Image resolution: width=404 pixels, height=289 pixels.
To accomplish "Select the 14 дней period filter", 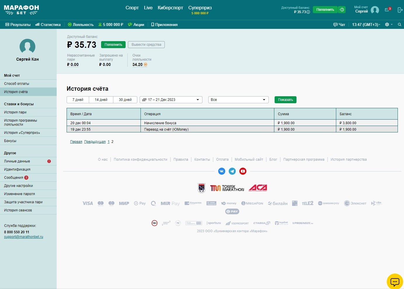I will [101, 100].
